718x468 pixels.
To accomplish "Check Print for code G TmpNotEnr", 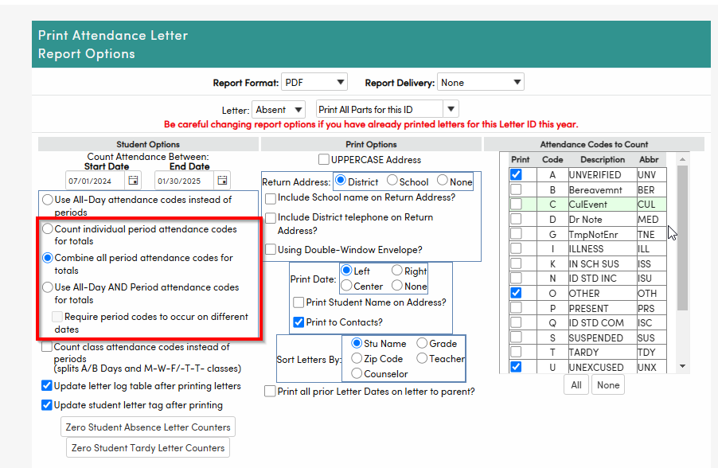I will pos(516,233).
